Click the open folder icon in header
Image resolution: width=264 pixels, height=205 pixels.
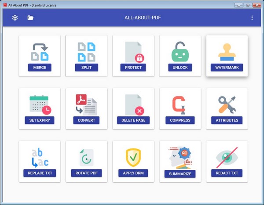tap(30, 18)
